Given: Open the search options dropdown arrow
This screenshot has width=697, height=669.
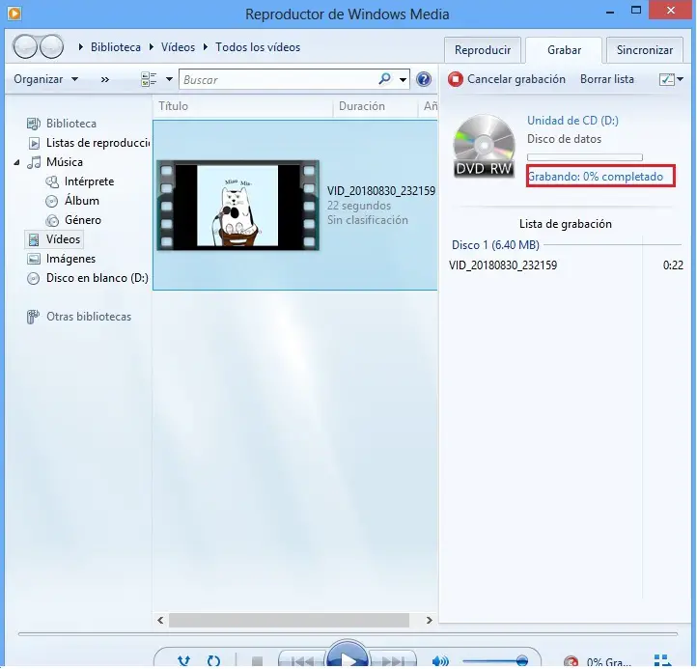Looking at the screenshot, I should [403, 79].
